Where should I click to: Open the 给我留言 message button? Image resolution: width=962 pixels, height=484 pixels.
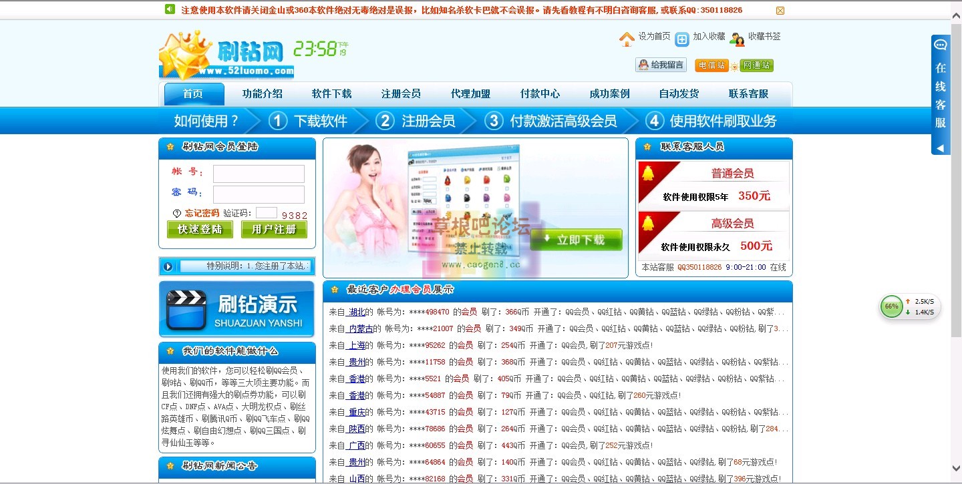661,65
